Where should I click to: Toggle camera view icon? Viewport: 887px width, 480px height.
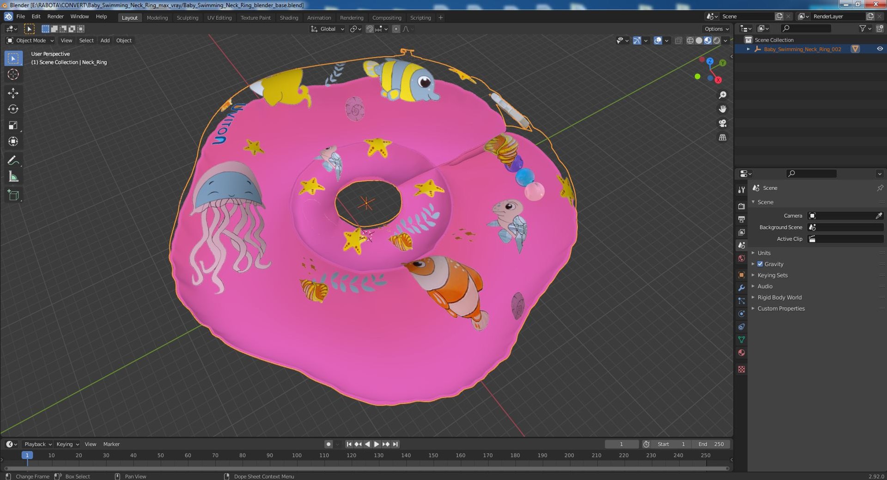[723, 123]
